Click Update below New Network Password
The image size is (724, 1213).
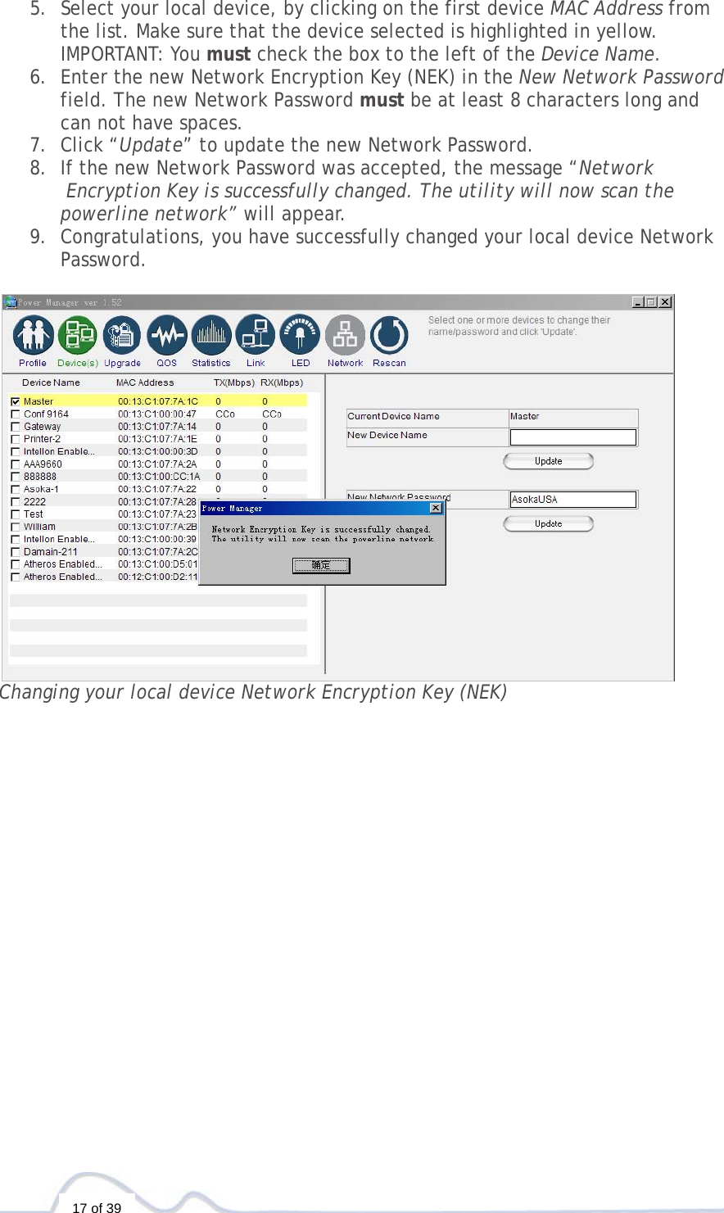click(548, 523)
